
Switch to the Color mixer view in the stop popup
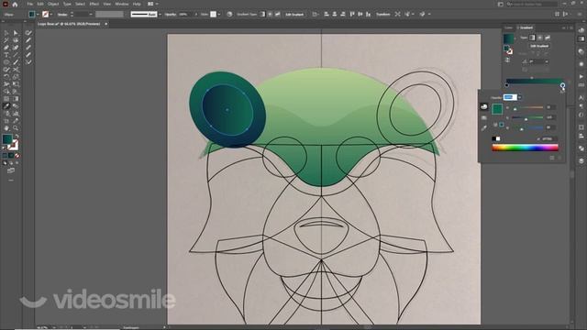coord(484,106)
